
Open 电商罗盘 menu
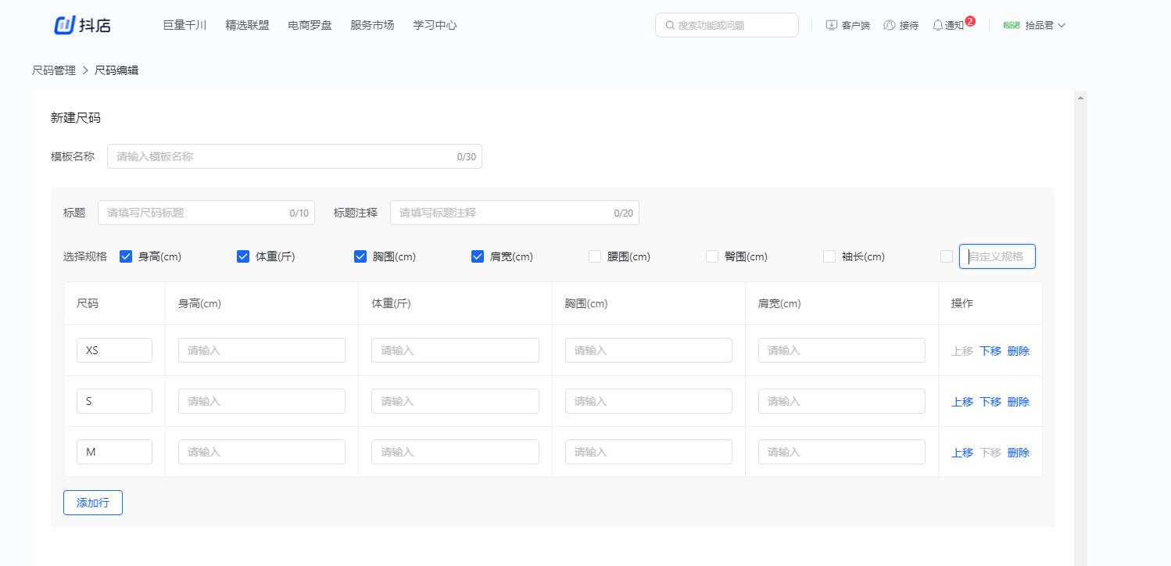point(310,25)
